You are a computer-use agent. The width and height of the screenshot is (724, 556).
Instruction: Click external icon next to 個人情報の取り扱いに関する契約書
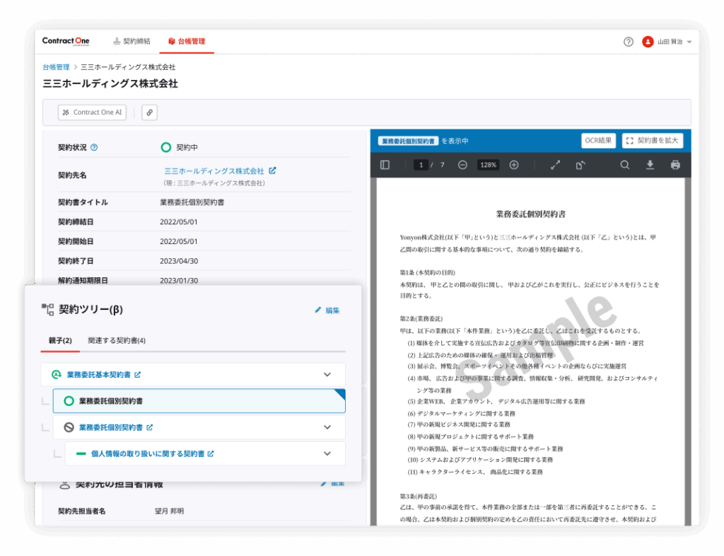tap(211, 453)
